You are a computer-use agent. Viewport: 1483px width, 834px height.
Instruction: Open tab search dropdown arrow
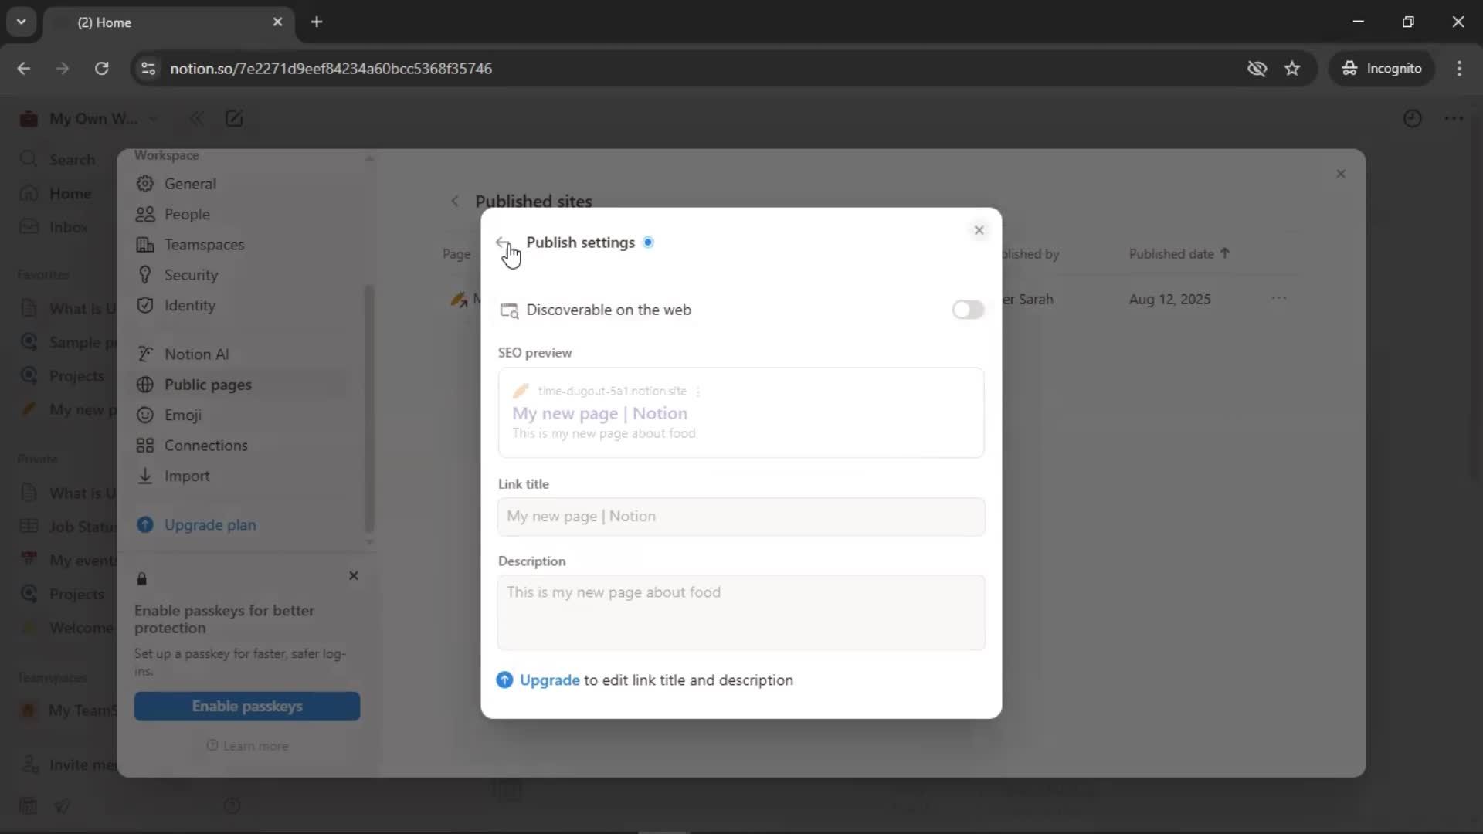22,22
